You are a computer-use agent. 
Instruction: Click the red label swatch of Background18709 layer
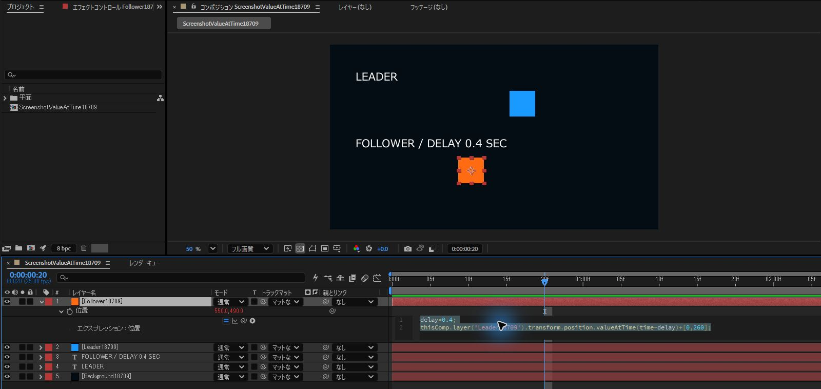coord(49,377)
